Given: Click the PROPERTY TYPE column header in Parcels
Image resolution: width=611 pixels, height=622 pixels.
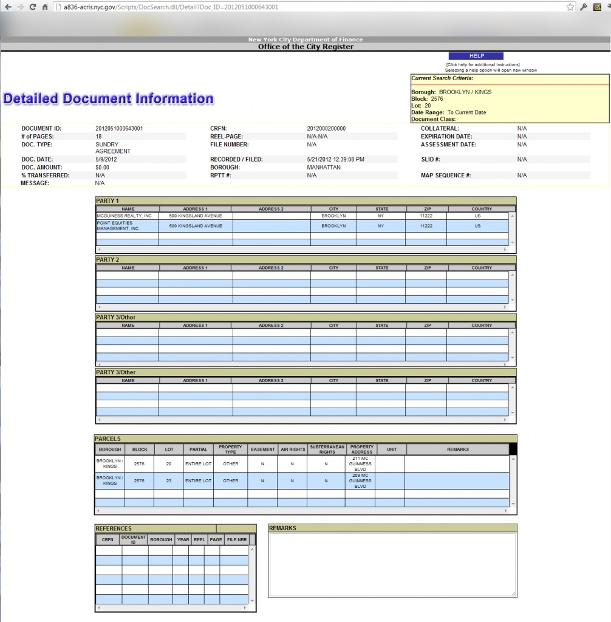Looking at the screenshot, I should tap(230, 449).
